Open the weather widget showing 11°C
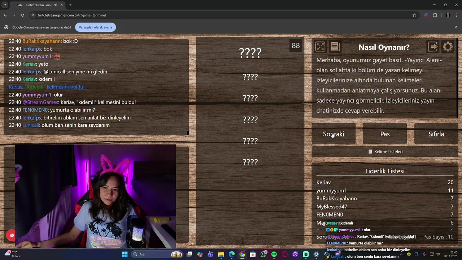Image resolution: width=462 pixels, height=260 pixels. click(x=12, y=254)
